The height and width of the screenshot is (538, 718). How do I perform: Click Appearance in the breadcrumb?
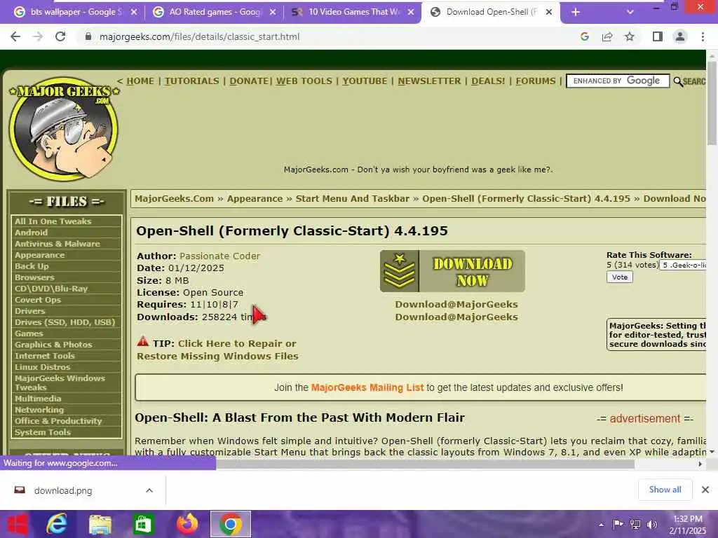tap(255, 198)
